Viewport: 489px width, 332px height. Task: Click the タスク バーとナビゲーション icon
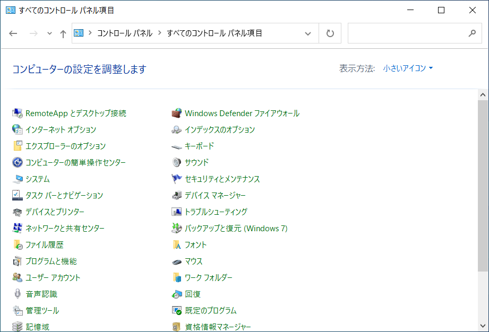point(18,195)
